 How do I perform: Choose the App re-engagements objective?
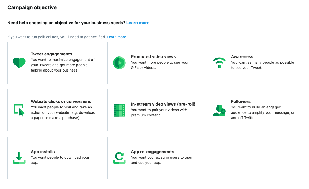pyautogui.click(x=154, y=158)
